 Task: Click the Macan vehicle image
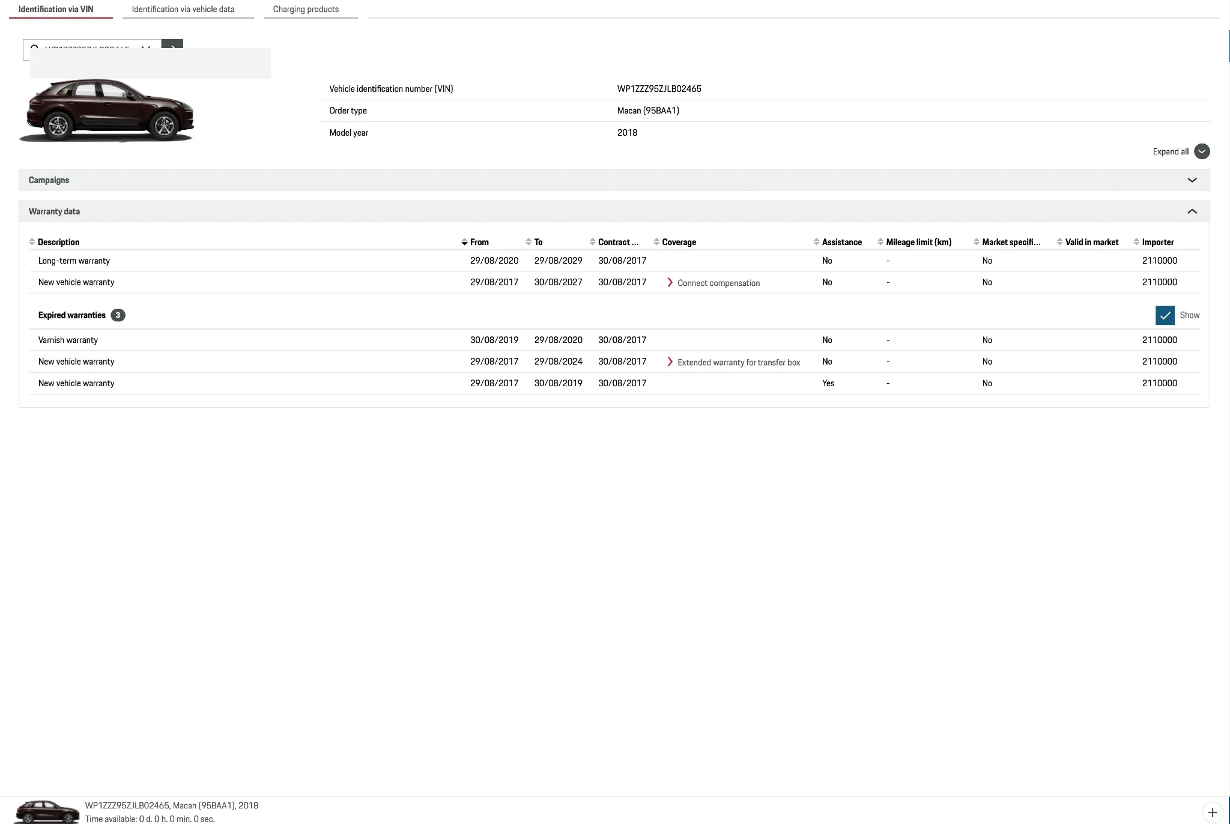108,111
